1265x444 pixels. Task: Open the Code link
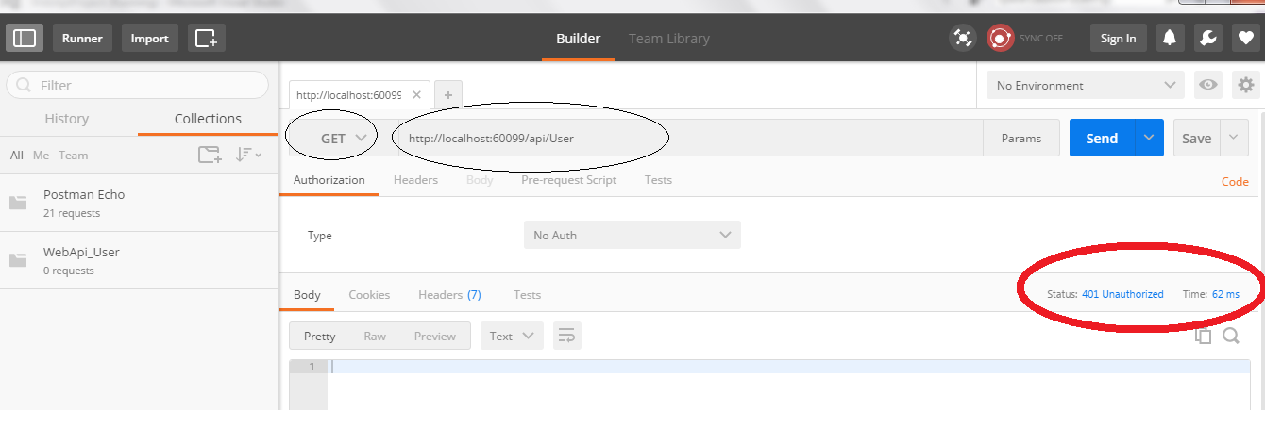[x=1235, y=182]
